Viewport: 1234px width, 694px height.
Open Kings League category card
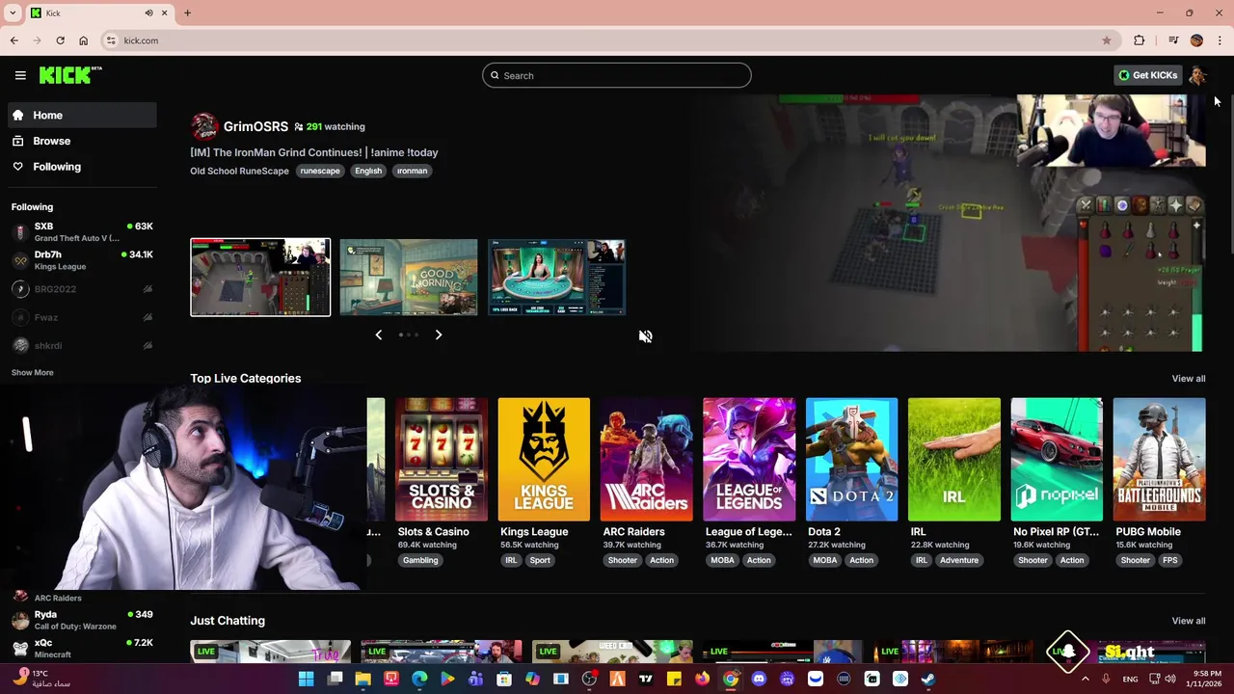[544, 460]
